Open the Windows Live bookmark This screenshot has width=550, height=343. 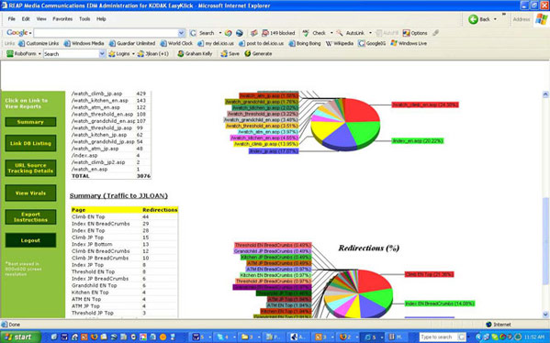pyautogui.click(x=409, y=43)
